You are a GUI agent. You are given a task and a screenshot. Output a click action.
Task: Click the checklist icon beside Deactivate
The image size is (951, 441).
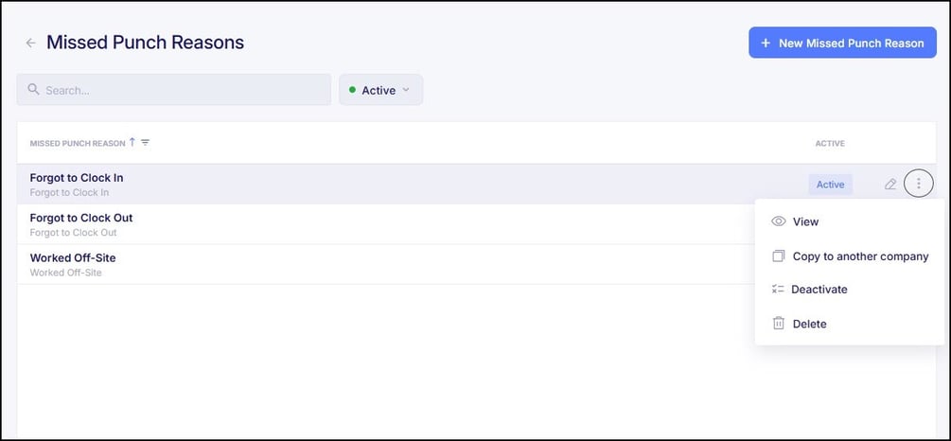click(778, 290)
